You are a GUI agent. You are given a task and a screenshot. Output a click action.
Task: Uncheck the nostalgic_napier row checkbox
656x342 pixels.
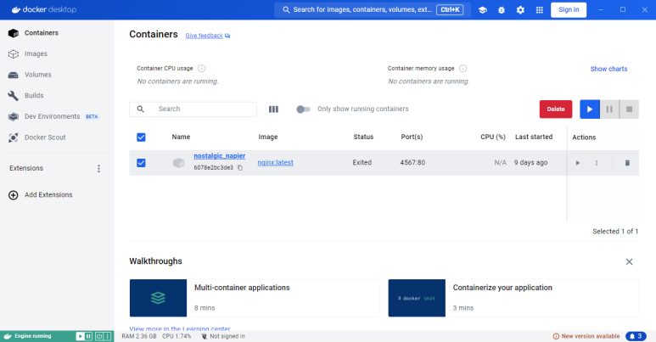pos(141,163)
